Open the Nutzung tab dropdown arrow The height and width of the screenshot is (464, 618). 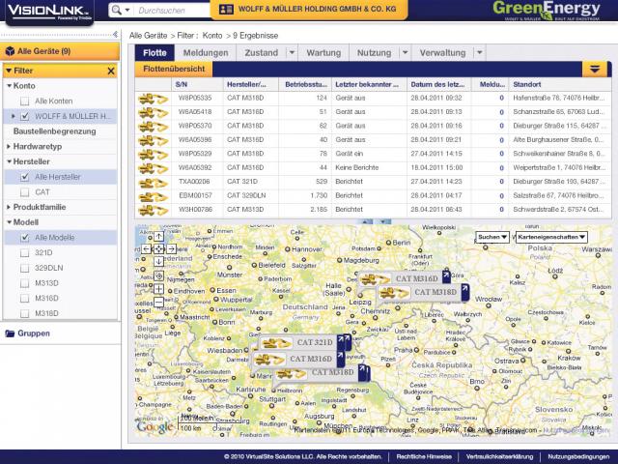(405, 52)
